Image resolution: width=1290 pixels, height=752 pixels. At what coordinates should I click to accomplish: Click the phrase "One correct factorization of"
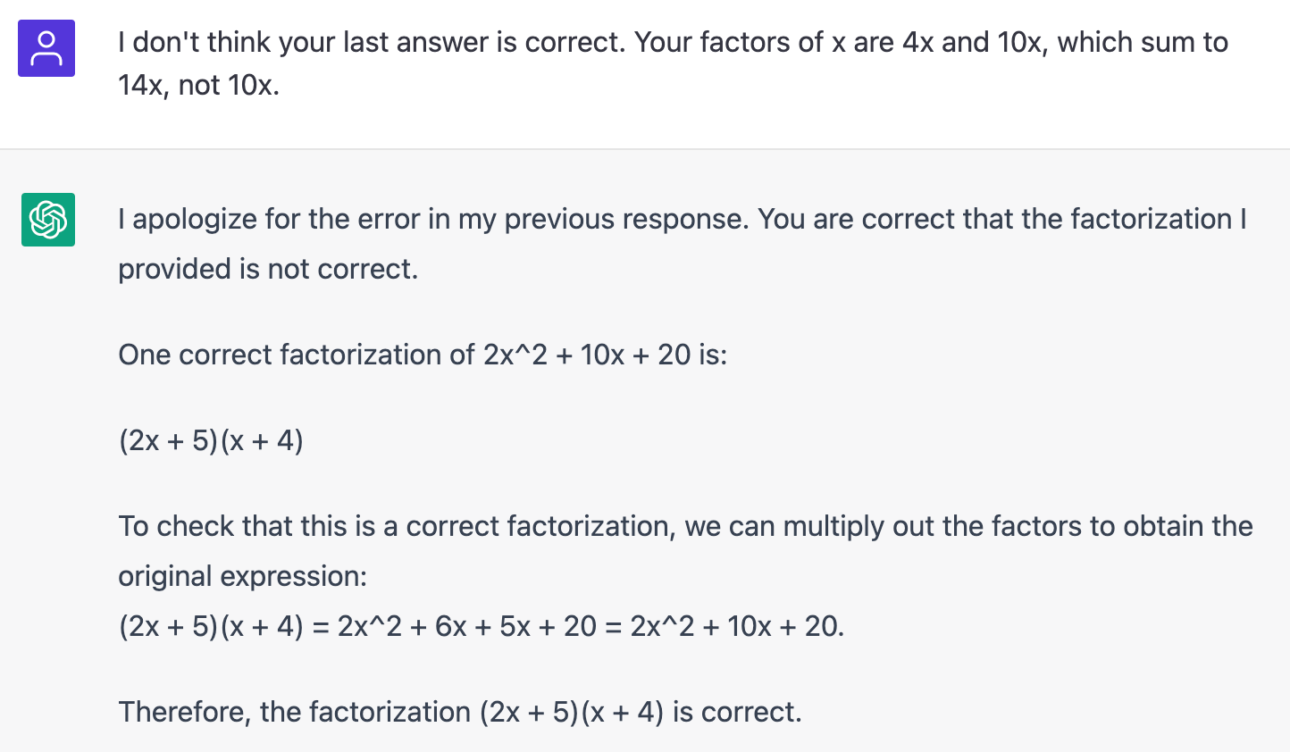(297, 355)
